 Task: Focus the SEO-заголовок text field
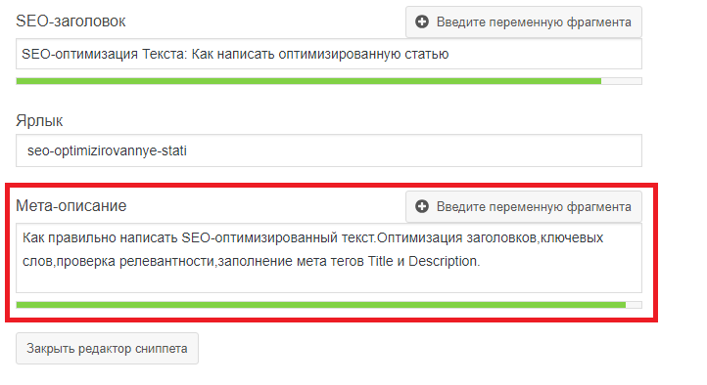point(329,54)
